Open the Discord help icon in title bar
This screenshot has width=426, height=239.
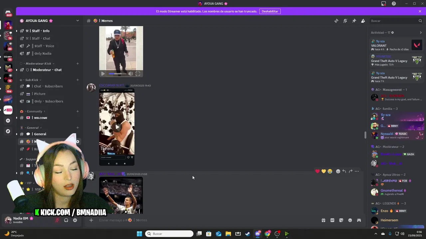[x=394, y=4]
